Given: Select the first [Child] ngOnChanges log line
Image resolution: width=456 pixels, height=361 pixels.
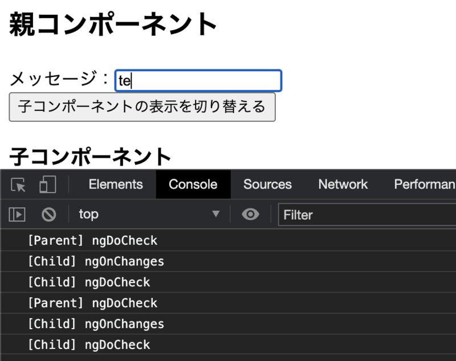Looking at the screenshot, I should [x=228, y=261].
